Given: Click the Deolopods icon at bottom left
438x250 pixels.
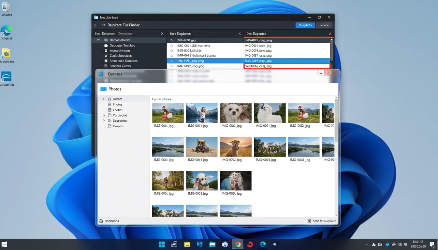Looking at the screenshot, I should (x=101, y=221).
